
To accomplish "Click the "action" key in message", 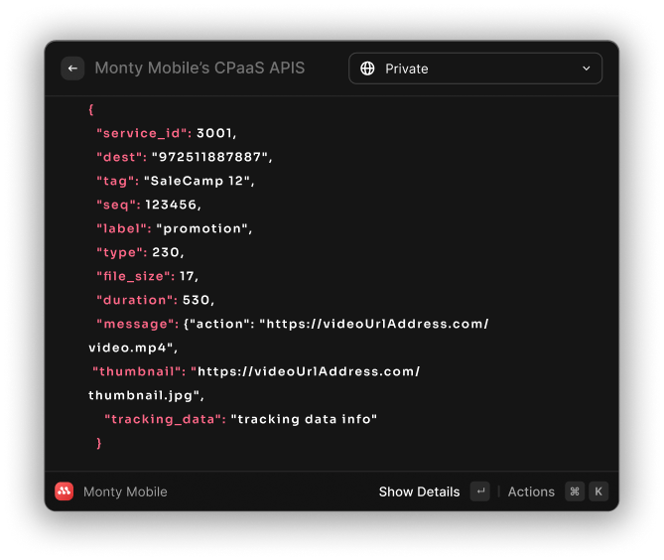I will coord(219,324).
